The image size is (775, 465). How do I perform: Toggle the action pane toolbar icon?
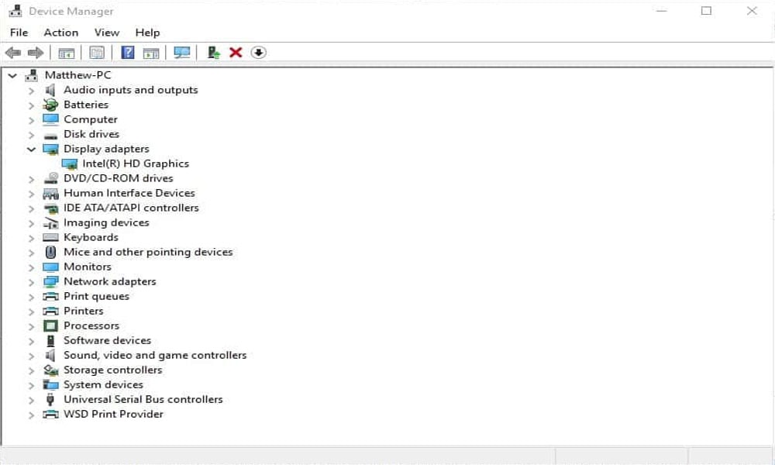[x=151, y=53]
